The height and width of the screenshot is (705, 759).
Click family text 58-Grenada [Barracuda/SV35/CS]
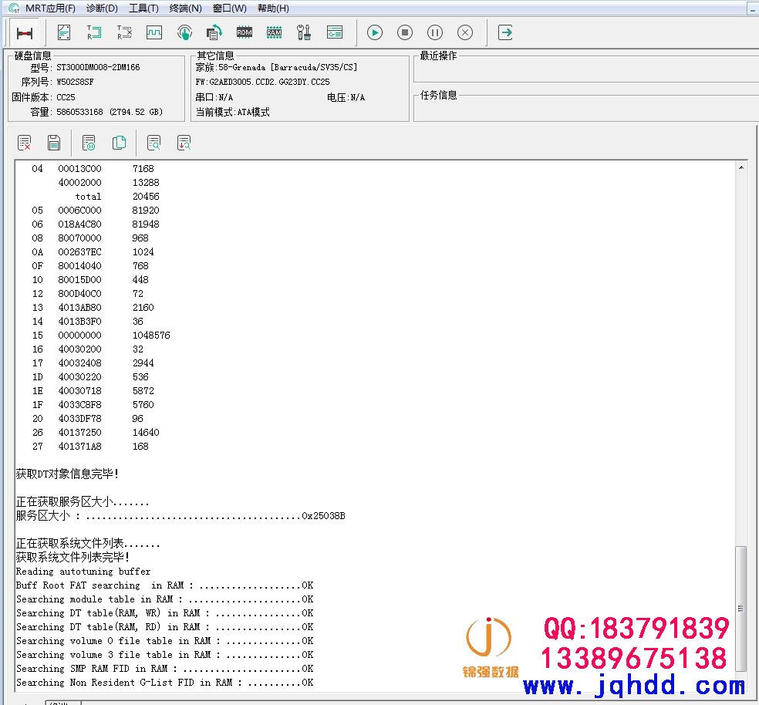pyautogui.click(x=288, y=67)
